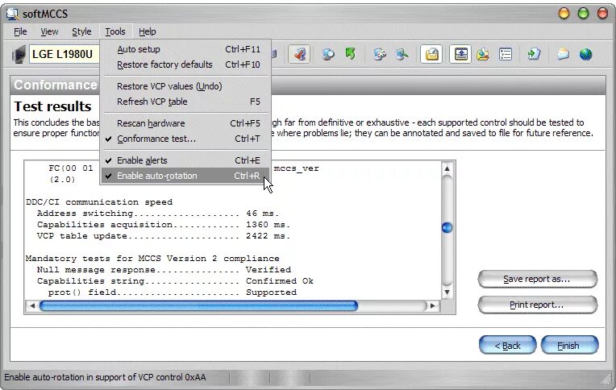The height and width of the screenshot is (390, 616).
Task: Click the red checkmark conformance test toolbar icon
Action: point(299,54)
